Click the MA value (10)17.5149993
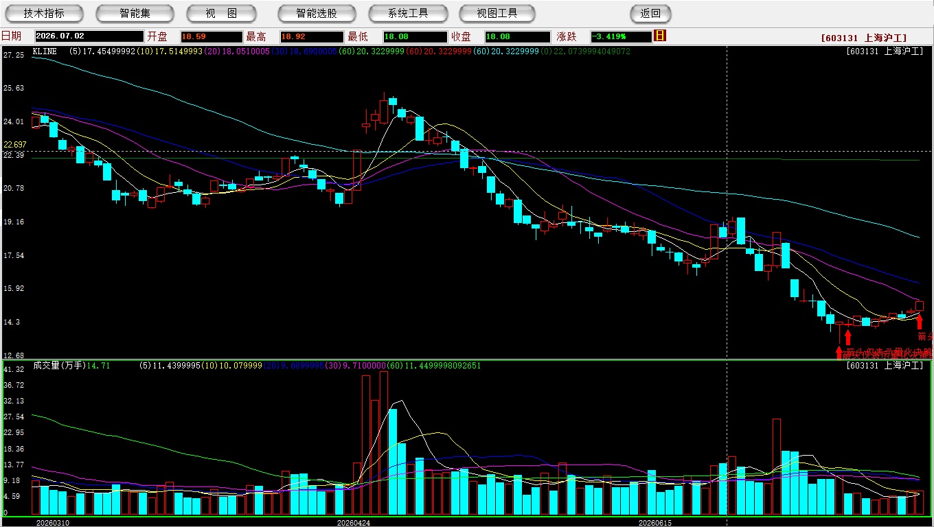Viewport: 934px width, 527px height. [169, 51]
